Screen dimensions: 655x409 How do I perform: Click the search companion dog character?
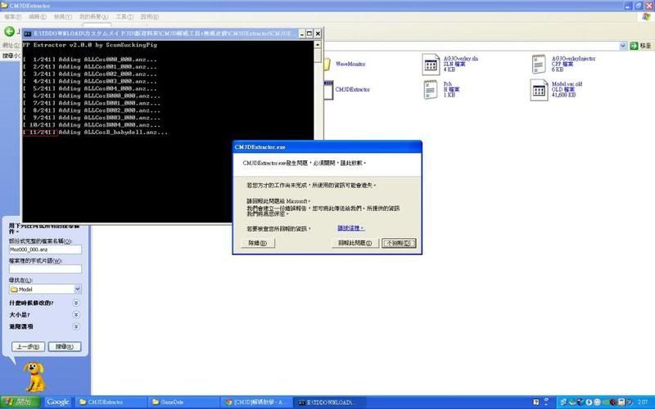point(34,375)
